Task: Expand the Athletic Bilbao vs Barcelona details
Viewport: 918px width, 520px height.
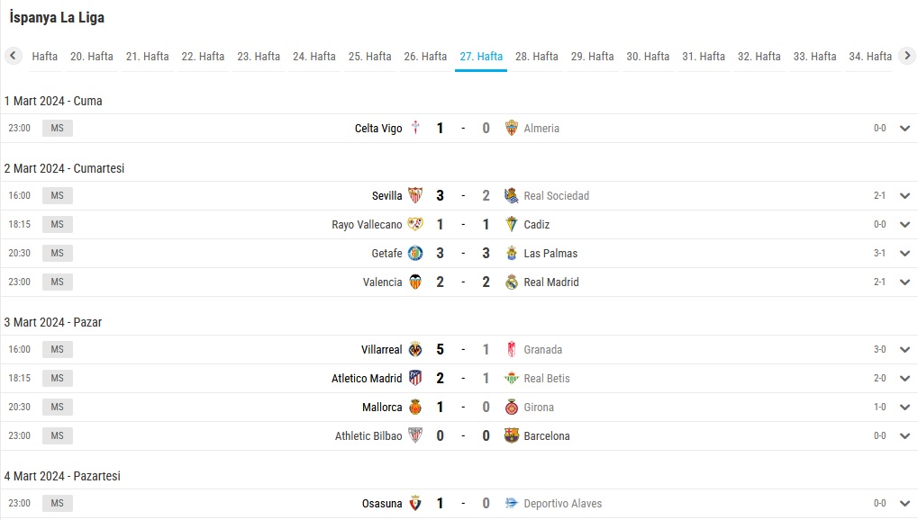Action: [904, 435]
